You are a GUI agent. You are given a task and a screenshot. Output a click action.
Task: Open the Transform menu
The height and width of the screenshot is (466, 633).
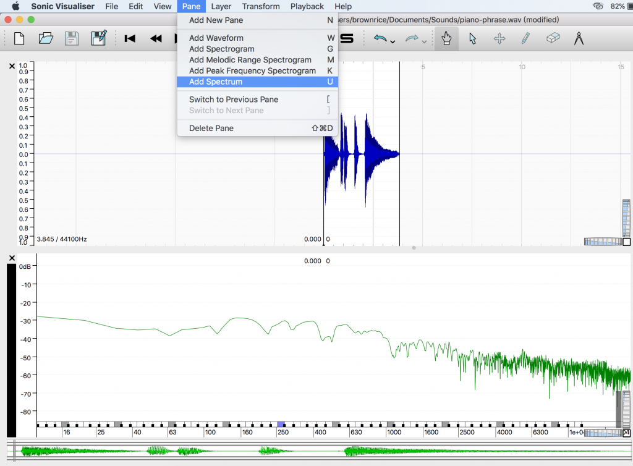[x=261, y=6]
